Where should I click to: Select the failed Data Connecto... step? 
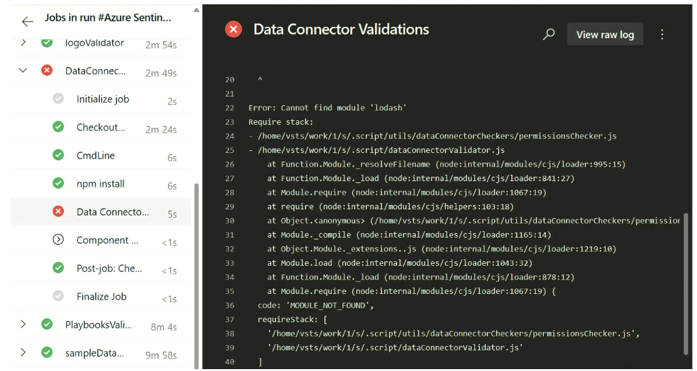click(101, 212)
